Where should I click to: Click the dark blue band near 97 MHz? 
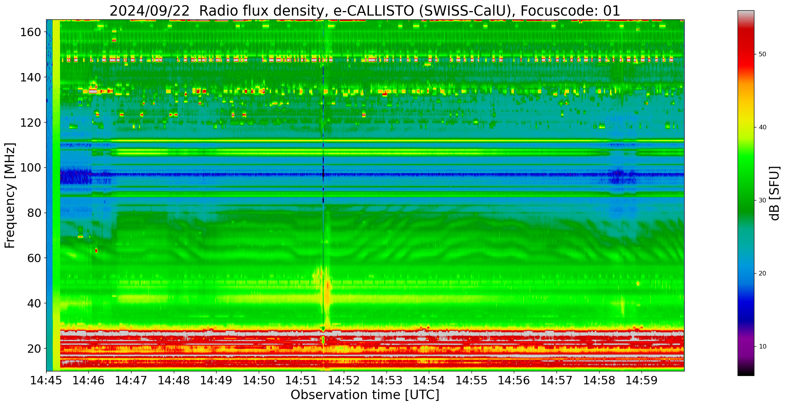click(372, 174)
